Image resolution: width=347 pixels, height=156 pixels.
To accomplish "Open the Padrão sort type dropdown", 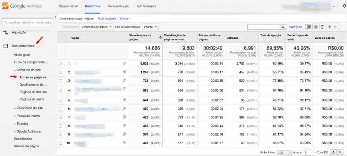I will (150, 27).
